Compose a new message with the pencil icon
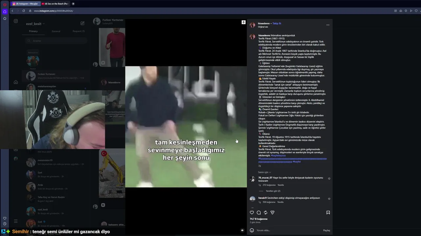The image size is (421, 236). click(x=83, y=23)
